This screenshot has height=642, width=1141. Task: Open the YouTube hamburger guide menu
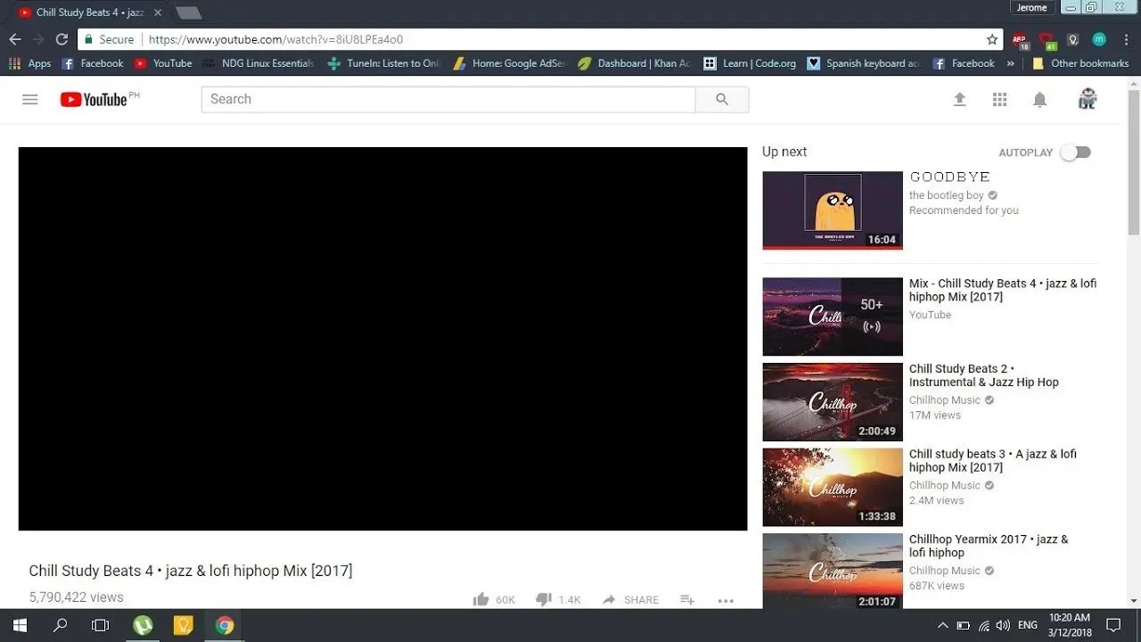(30, 99)
